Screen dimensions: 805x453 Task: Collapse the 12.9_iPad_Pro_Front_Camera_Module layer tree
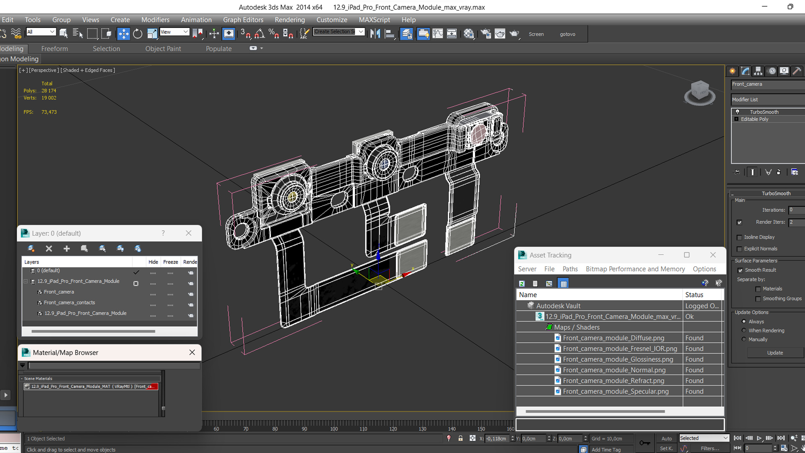tap(26, 281)
